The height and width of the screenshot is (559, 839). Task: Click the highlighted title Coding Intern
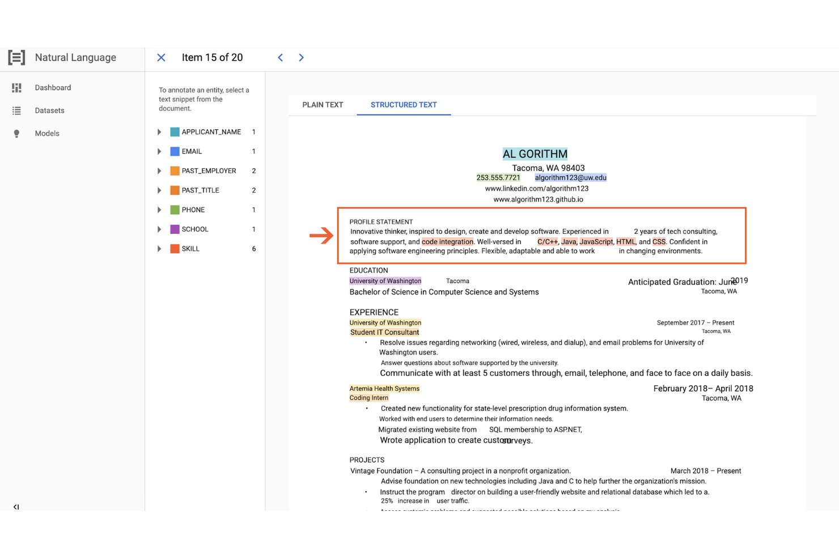(369, 398)
